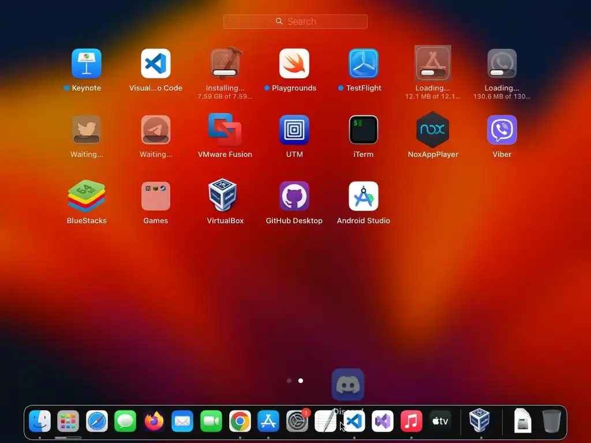Open FaceTime from the Dock
This screenshot has width=591, height=443.
(211, 421)
